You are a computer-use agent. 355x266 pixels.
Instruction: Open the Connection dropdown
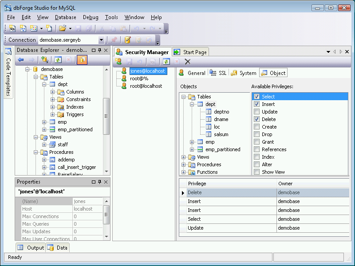[101, 40]
